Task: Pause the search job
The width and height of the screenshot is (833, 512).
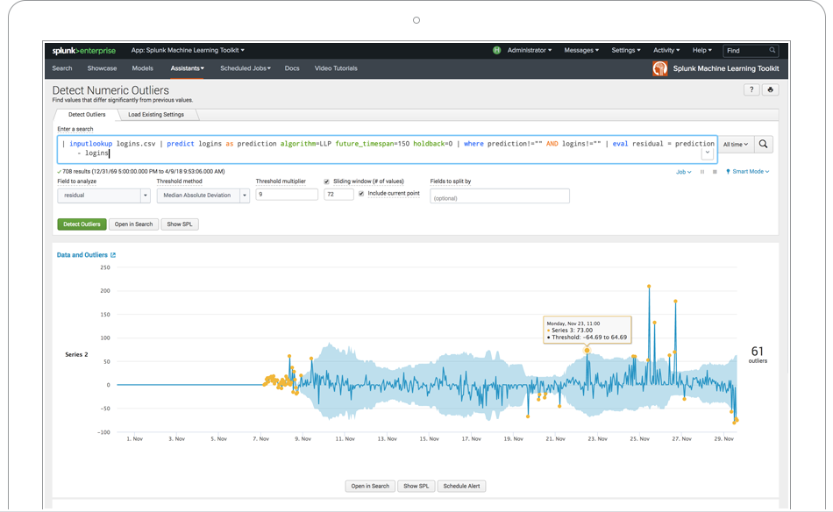Action: tap(702, 172)
